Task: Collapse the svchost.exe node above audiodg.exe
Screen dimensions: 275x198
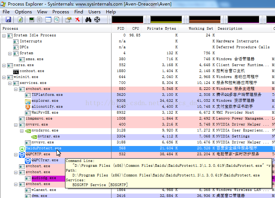Action: (x=16, y=173)
